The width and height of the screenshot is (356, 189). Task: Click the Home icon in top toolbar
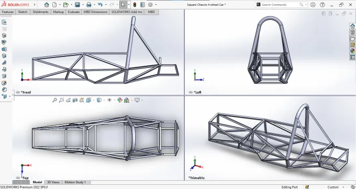pyautogui.click(x=47, y=5)
